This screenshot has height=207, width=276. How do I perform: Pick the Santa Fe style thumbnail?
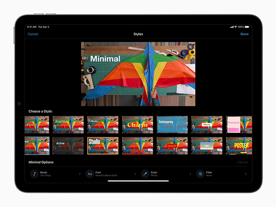coord(172,146)
